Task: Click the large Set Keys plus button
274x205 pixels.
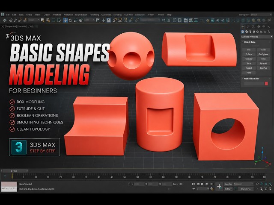Action: click(219, 187)
